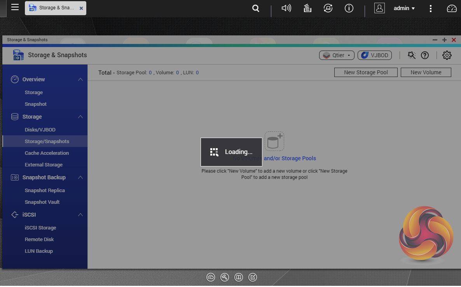Image resolution: width=461 pixels, height=287 pixels.
Task: Click the book help icon in bottom dock
Action: pos(238,277)
